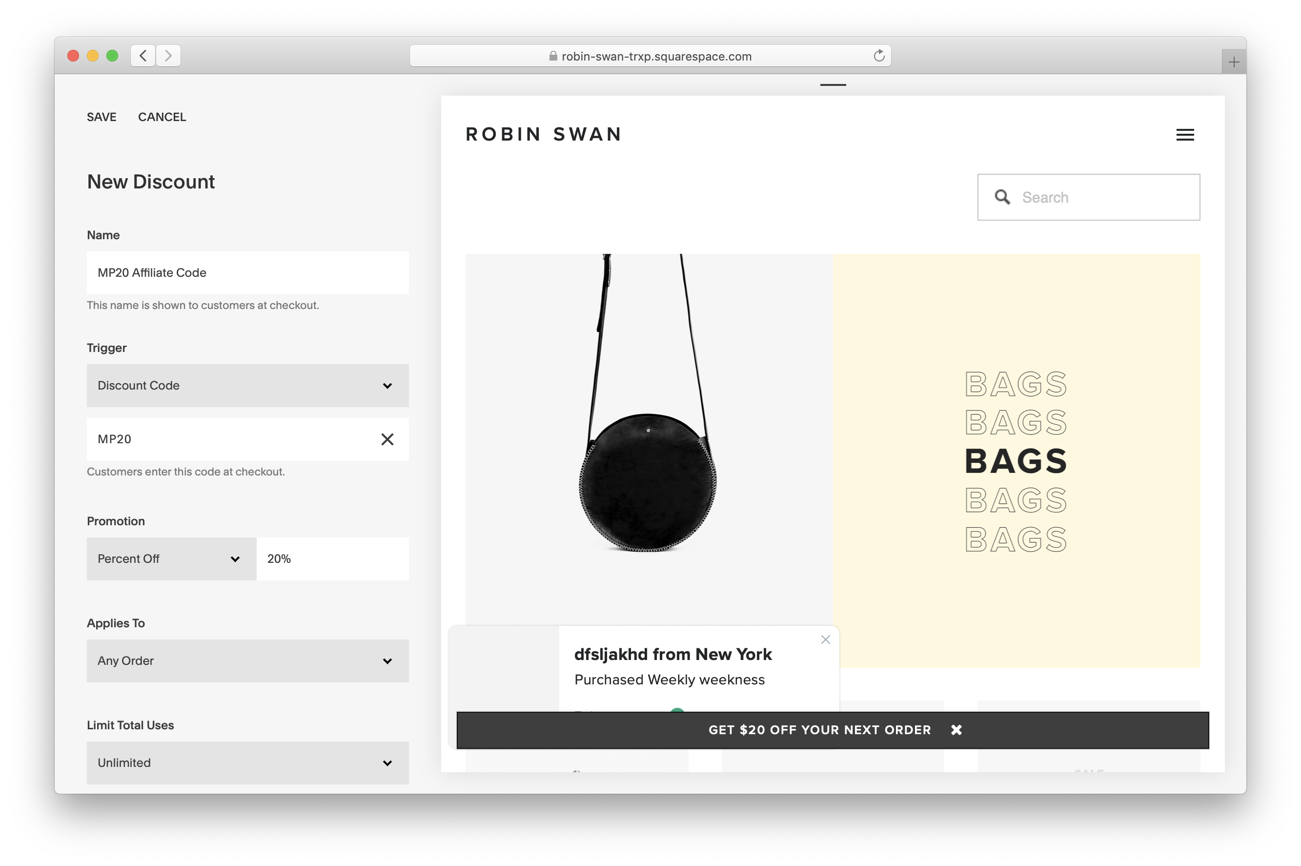Screen dimensions: 1301x866
Task: Click the hamburger menu icon
Action: coord(1185,134)
